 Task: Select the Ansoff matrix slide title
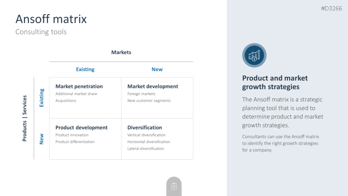[51, 19]
